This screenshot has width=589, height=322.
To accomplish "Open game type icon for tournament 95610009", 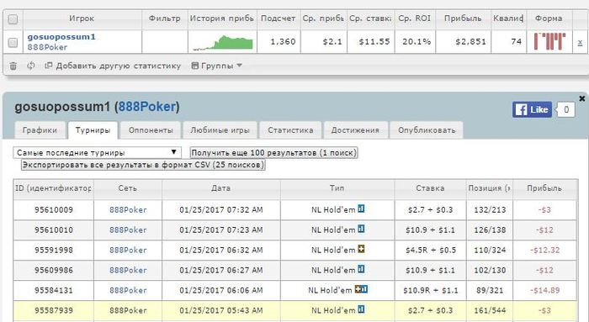I will [361, 209].
